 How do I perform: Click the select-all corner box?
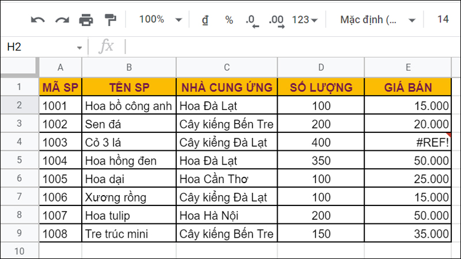pyautogui.click(x=19, y=67)
